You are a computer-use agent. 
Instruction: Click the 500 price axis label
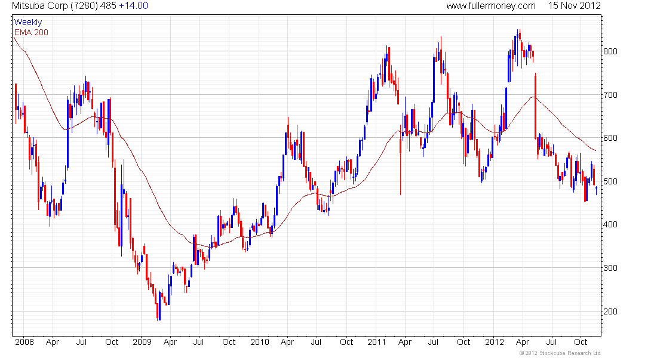pos(610,182)
